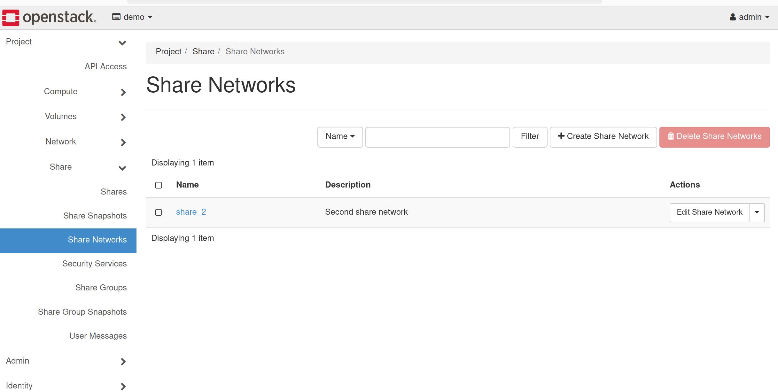778x392 pixels.
Task: Expand the Admin section chevron
Action: [123, 362]
